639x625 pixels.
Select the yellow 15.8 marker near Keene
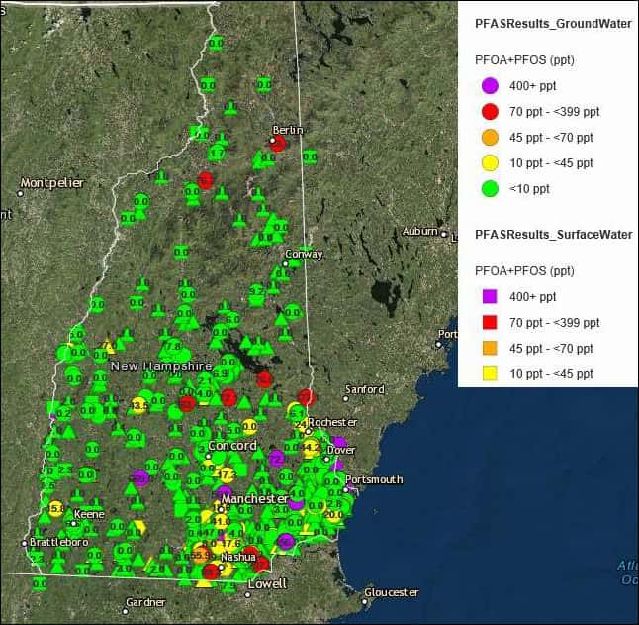coord(55,508)
